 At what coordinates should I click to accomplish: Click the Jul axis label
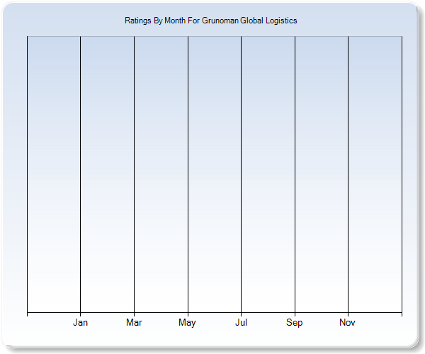click(241, 323)
